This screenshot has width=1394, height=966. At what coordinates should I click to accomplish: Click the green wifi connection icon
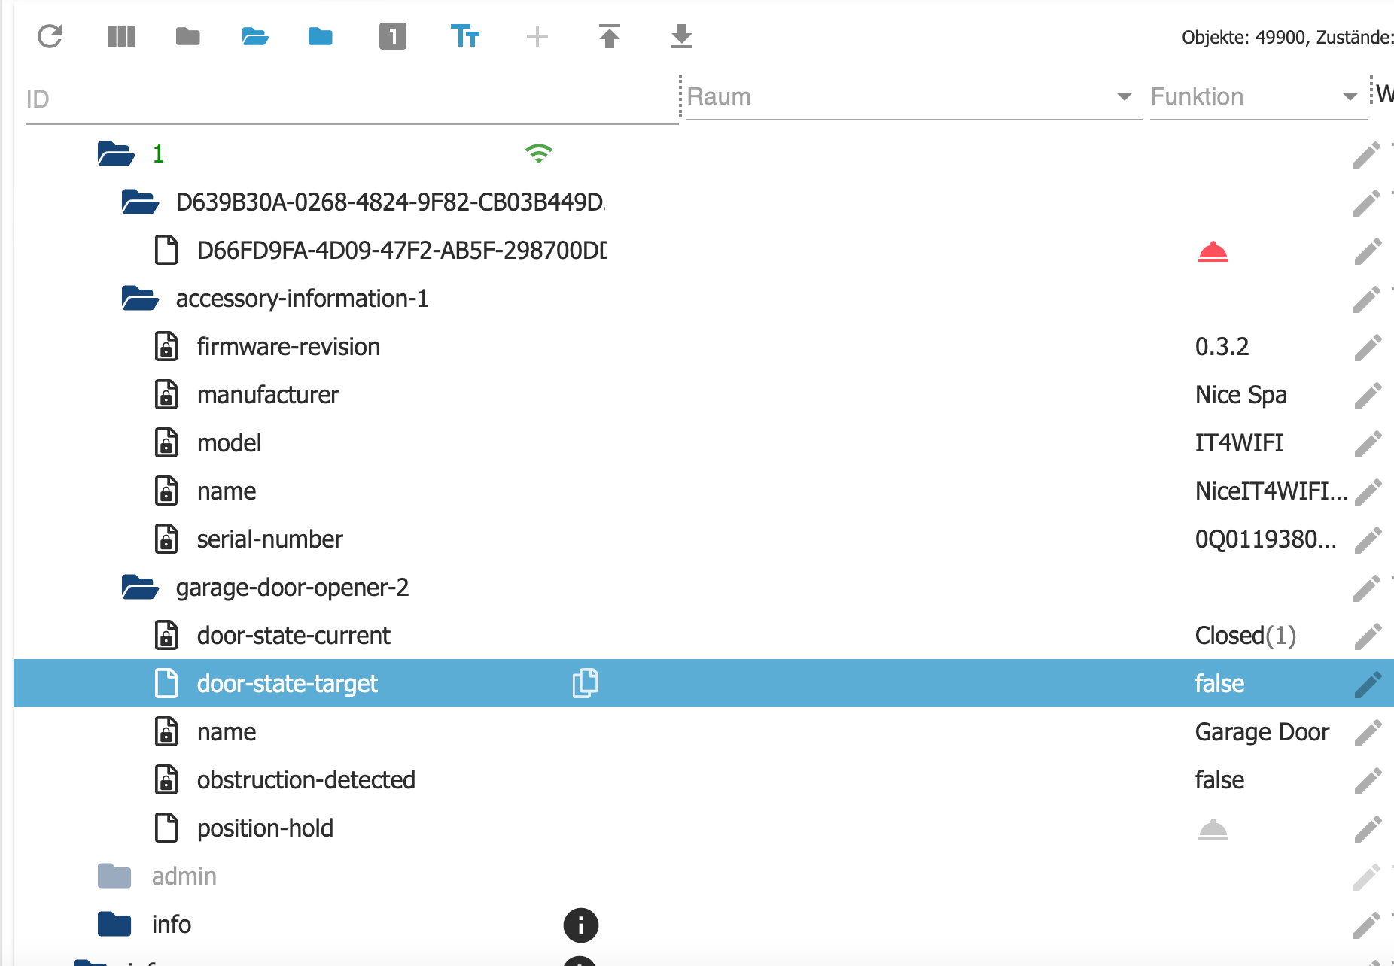pyautogui.click(x=539, y=153)
